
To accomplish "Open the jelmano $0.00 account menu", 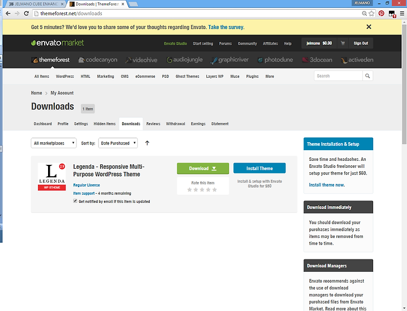I will pos(319,43).
